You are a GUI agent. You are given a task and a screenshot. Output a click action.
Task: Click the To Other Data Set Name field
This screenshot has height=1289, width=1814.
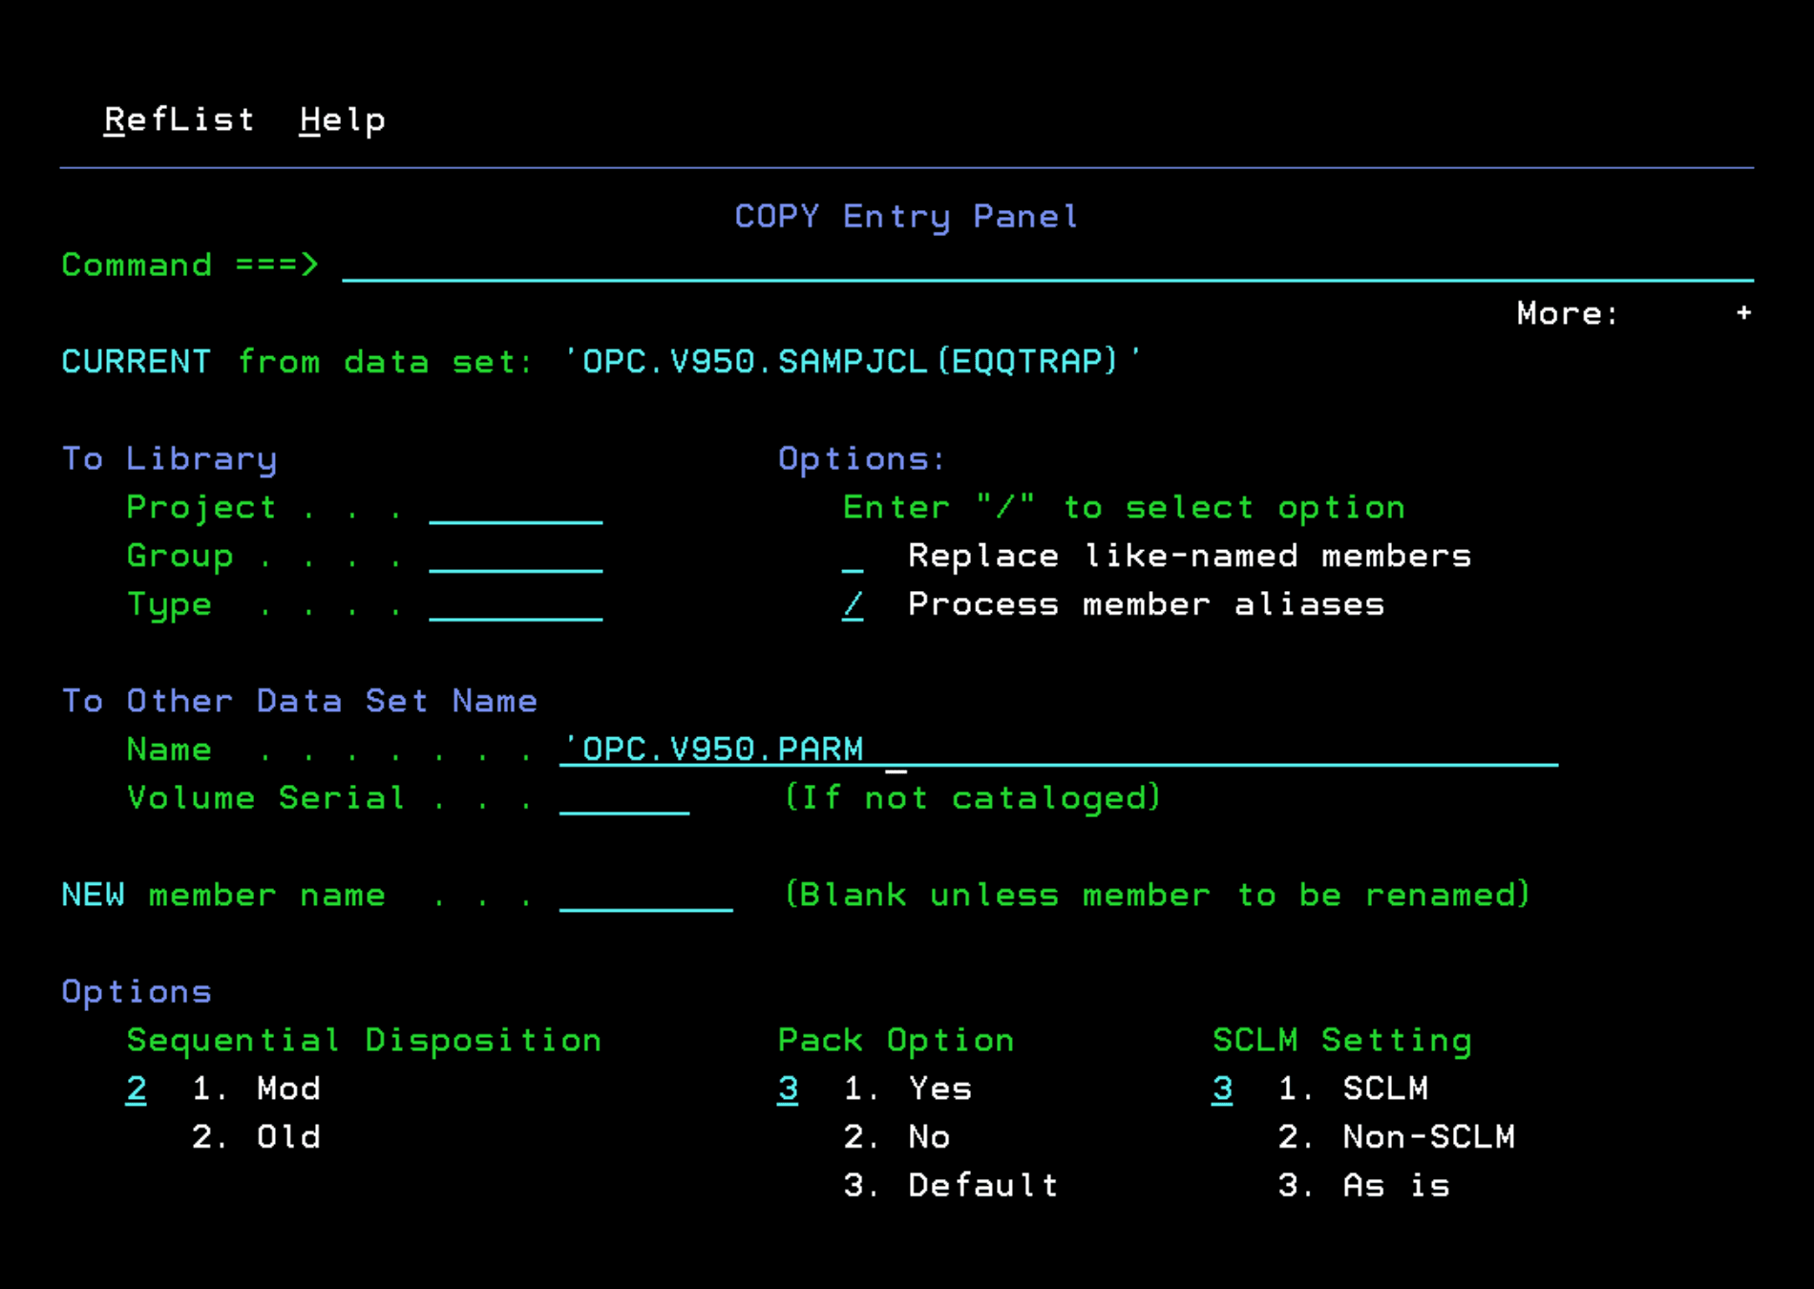click(1058, 750)
